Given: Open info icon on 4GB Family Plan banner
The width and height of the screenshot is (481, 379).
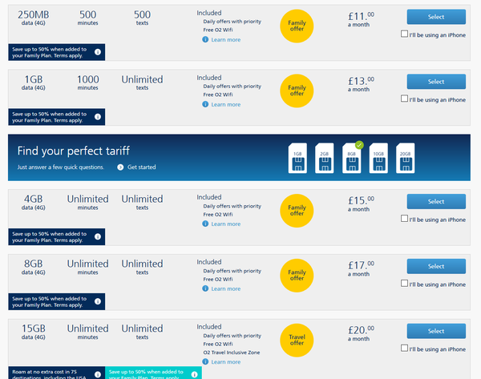Looking at the screenshot, I should pos(98,236).
